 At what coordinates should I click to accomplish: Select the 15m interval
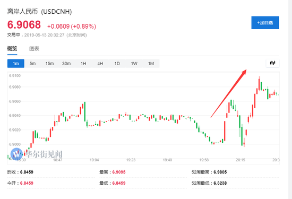coord(49,64)
